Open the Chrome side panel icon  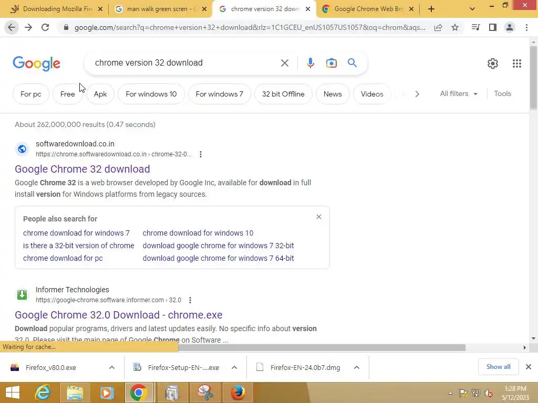[x=493, y=27]
